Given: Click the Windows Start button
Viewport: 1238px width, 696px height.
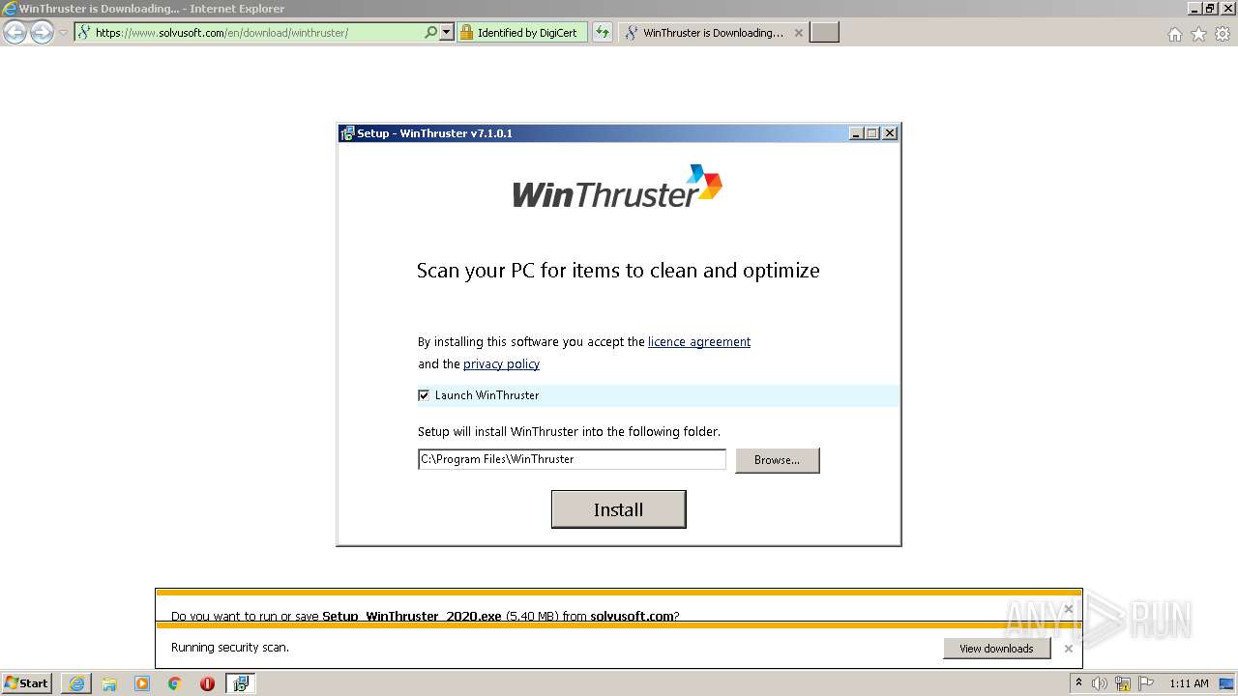Looking at the screenshot, I should (27, 683).
